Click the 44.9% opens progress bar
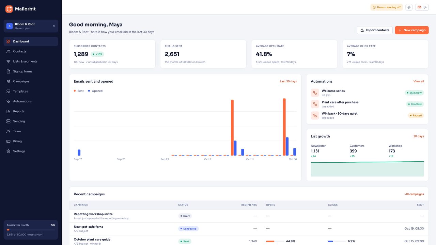The width and height of the screenshot is (436, 245). tap(275, 241)
